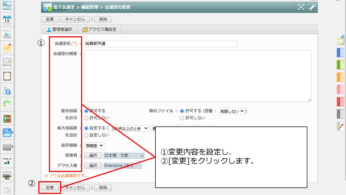Toggle fullscreen with the expand arrows icon
The image size is (346, 195).
pos(301,8)
